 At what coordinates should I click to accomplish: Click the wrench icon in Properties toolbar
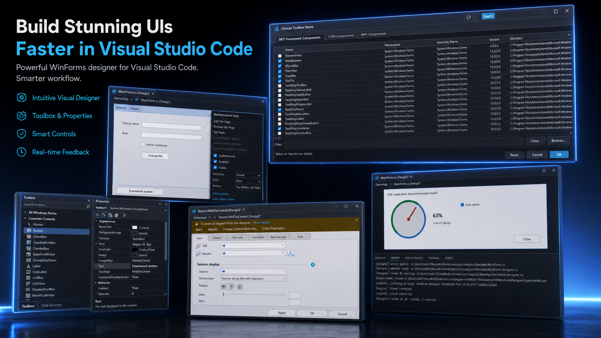124,216
